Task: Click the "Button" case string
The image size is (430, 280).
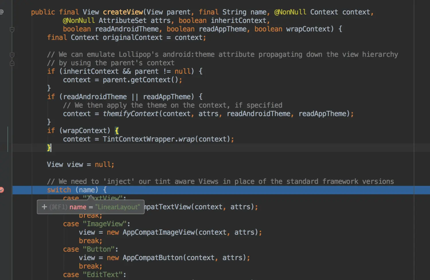Action: [99, 249]
